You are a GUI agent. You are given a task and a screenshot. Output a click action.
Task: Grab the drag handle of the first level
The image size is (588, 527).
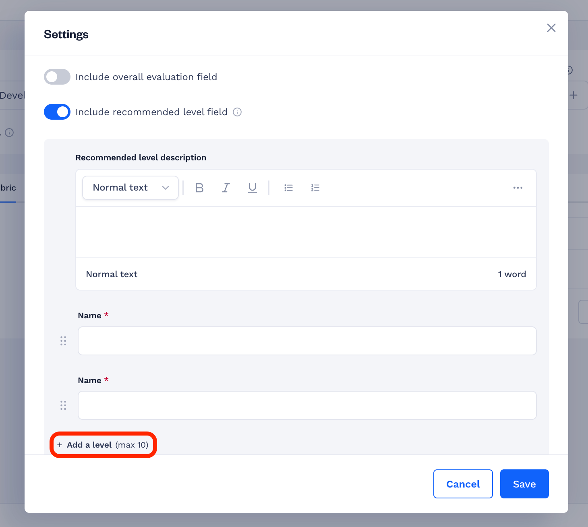tap(63, 341)
